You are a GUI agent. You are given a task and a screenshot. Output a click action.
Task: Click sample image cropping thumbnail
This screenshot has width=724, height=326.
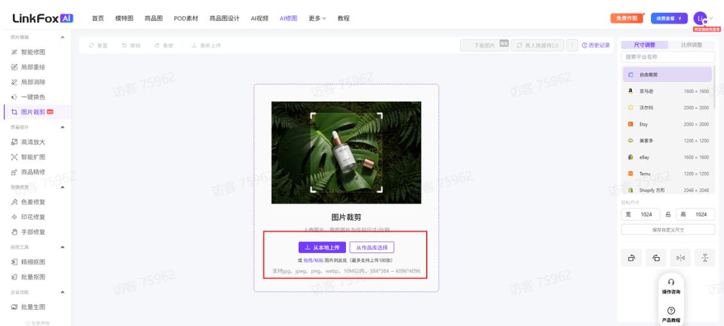[346, 152]
